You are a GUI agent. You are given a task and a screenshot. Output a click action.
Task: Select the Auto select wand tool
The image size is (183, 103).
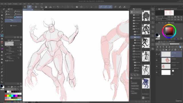click(2, 28)
